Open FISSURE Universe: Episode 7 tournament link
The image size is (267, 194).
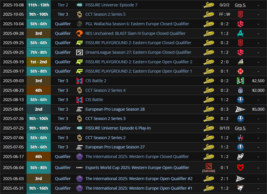click(111, 5)
